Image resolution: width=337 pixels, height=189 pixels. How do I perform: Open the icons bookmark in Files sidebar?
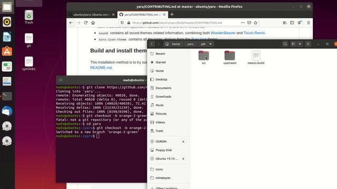point(168,169)
